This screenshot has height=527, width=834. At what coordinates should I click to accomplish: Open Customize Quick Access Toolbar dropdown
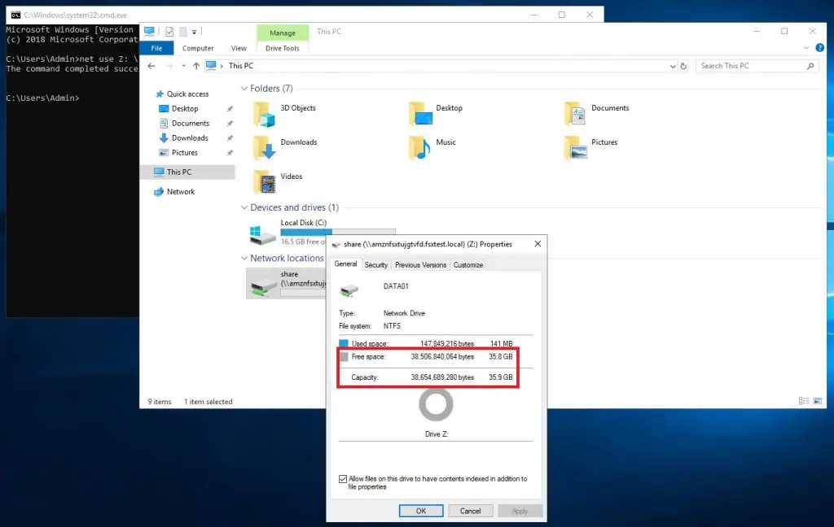tap(194, 32)
